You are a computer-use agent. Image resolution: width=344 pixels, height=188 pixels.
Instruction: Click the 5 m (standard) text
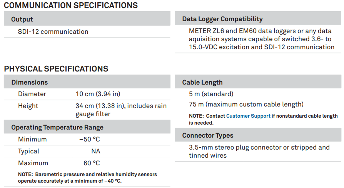[211, 94]
